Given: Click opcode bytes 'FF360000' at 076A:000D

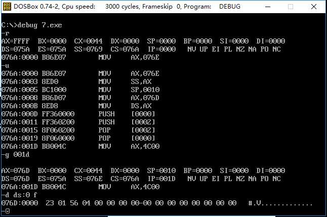Looking at the screenshot, I should (58, 114).
